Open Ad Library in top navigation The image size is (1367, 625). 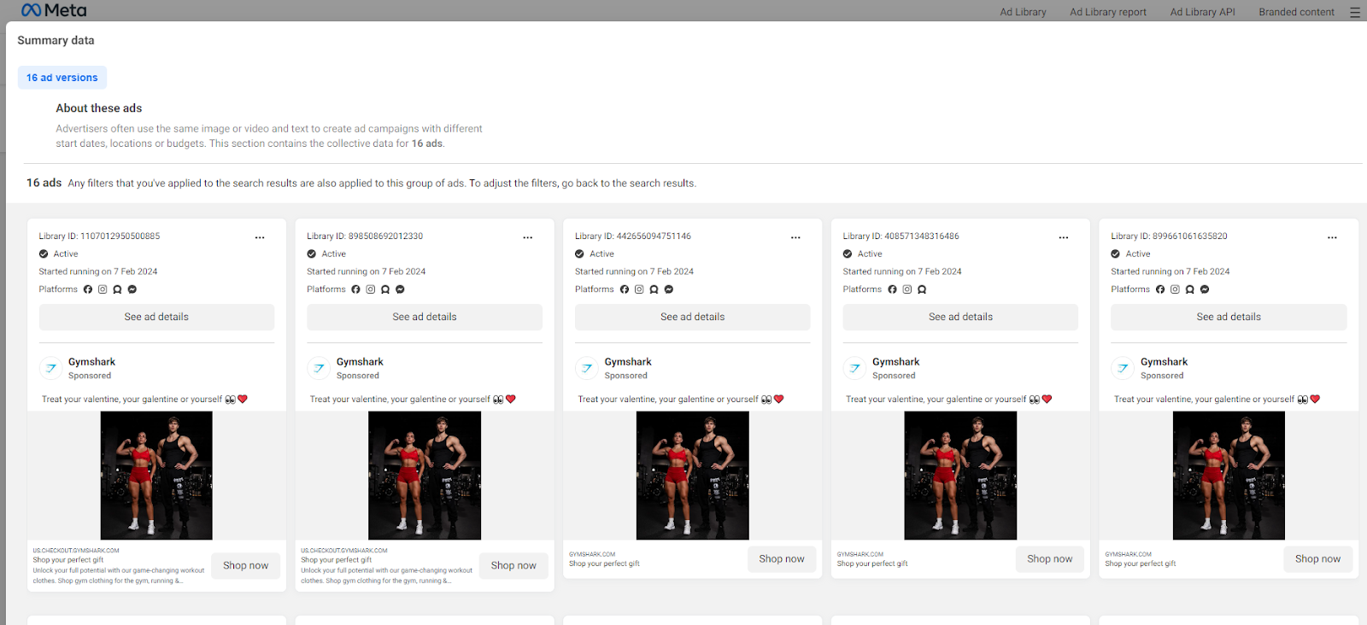(1023, 12)
